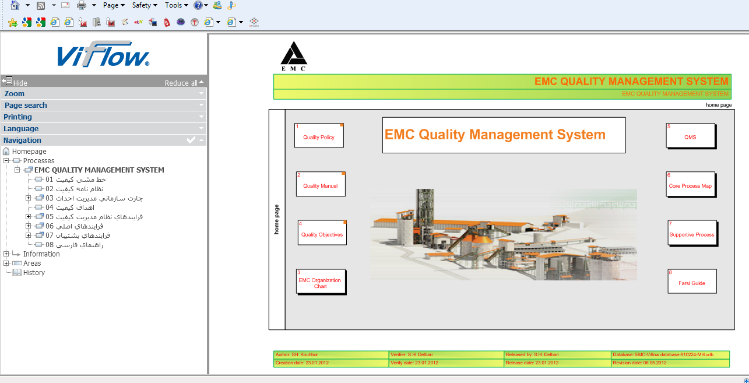Select tree item 02 نظام نامه كيفيت

(74, 189)
